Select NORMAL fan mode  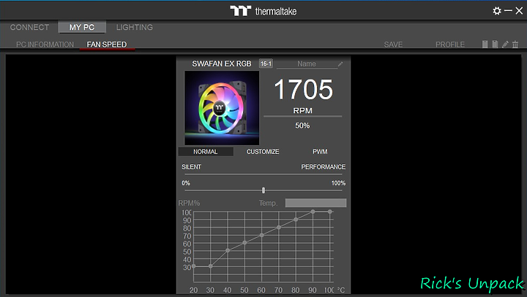[x=206, y=152]
